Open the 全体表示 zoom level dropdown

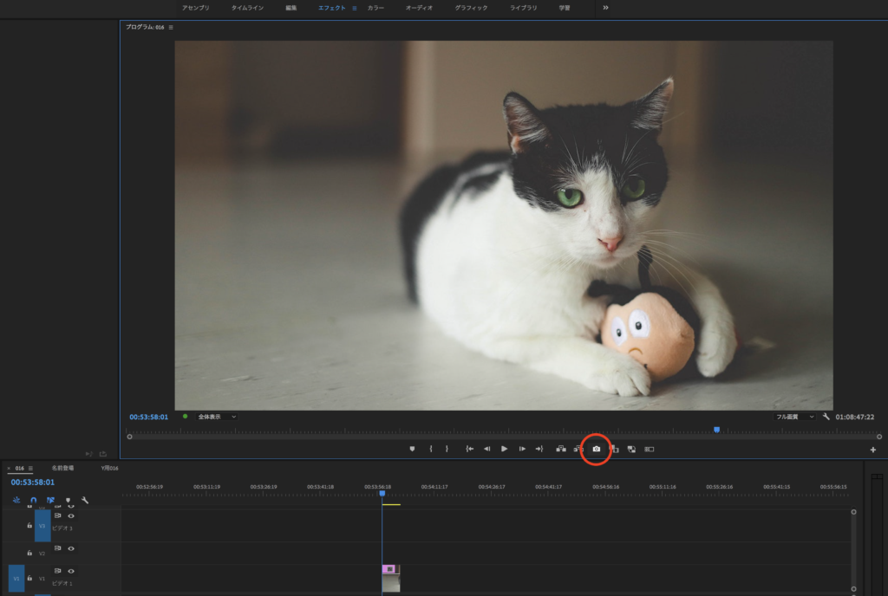[217, 417]
